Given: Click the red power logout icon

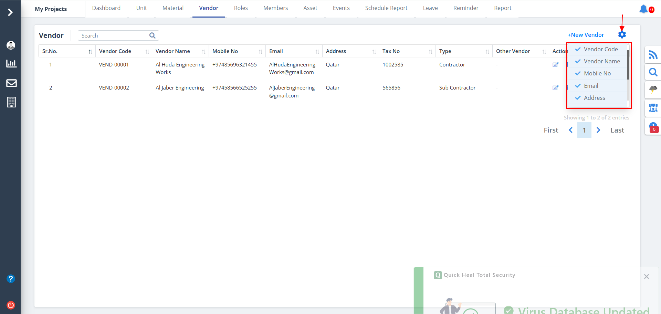Looking at the screenshot, I should click(x=11, y=305).
